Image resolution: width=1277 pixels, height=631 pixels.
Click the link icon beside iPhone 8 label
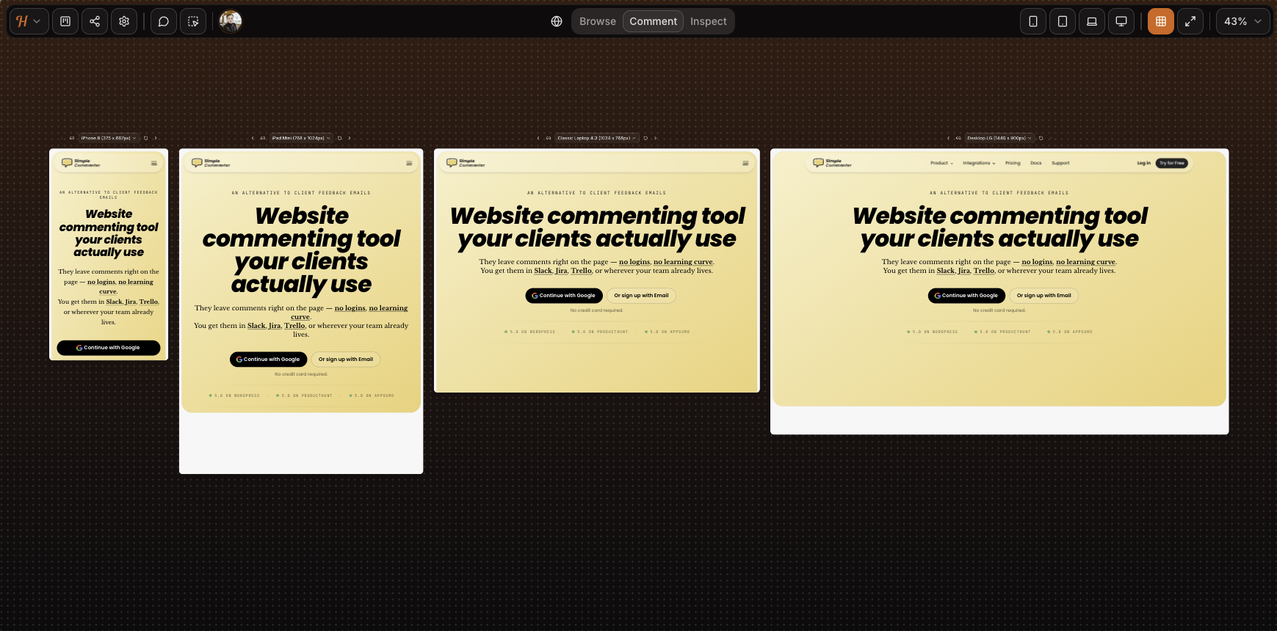click(72, 138)
